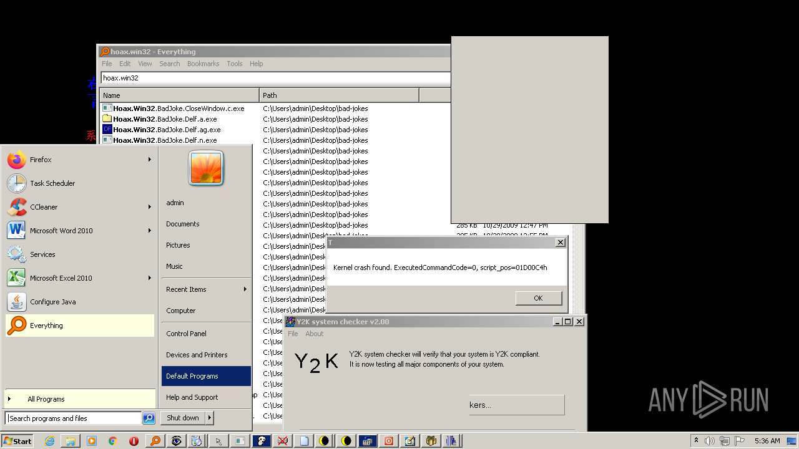Open Pictures from the Start menu

click(x=206, y=245)
